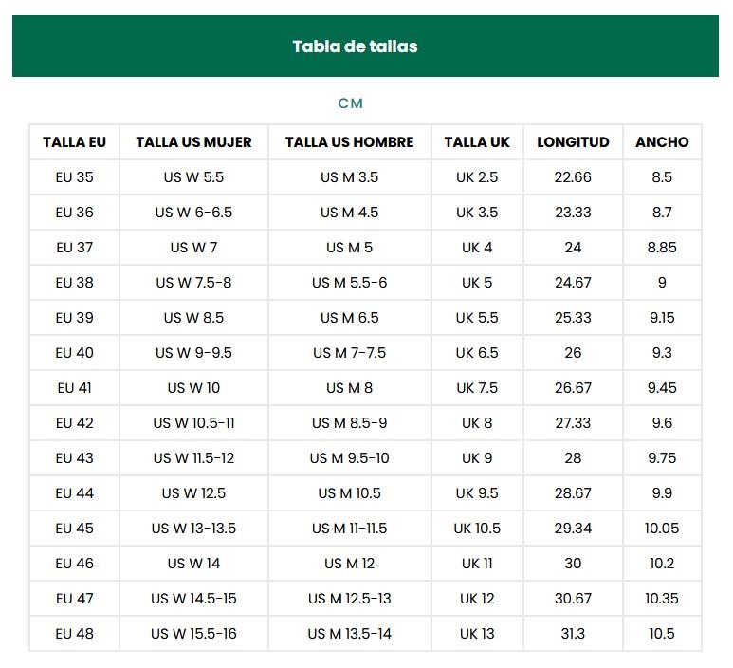Select the CM unit tab

[351, 103]
